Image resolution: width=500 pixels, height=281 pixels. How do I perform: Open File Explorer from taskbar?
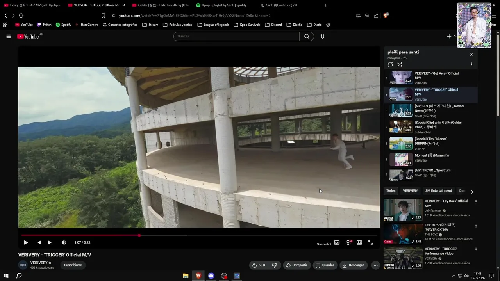click(186, 276)
